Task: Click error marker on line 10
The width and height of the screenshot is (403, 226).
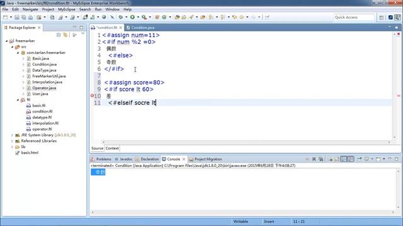Action: coord(92,95)
